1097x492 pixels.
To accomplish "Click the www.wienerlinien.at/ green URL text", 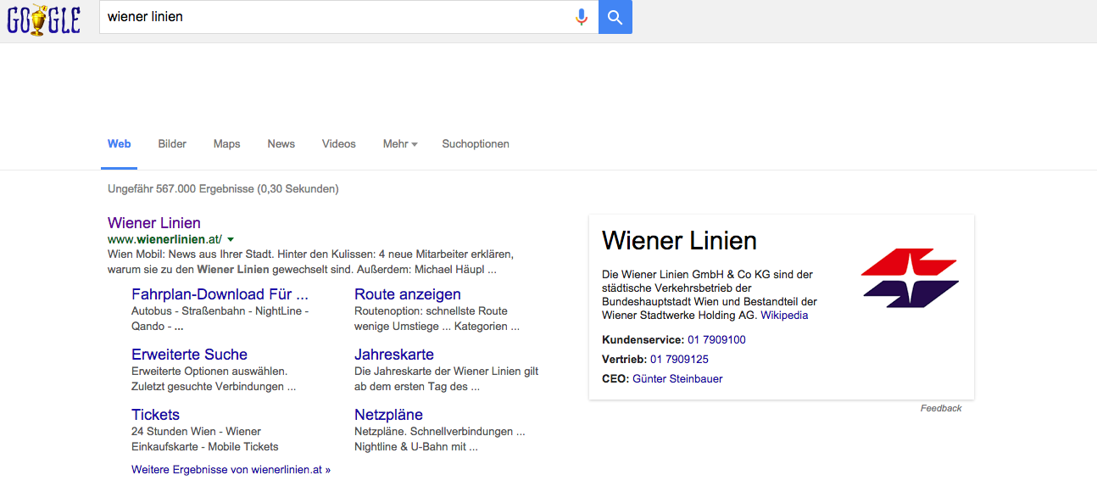I will [x=164, y=240].
